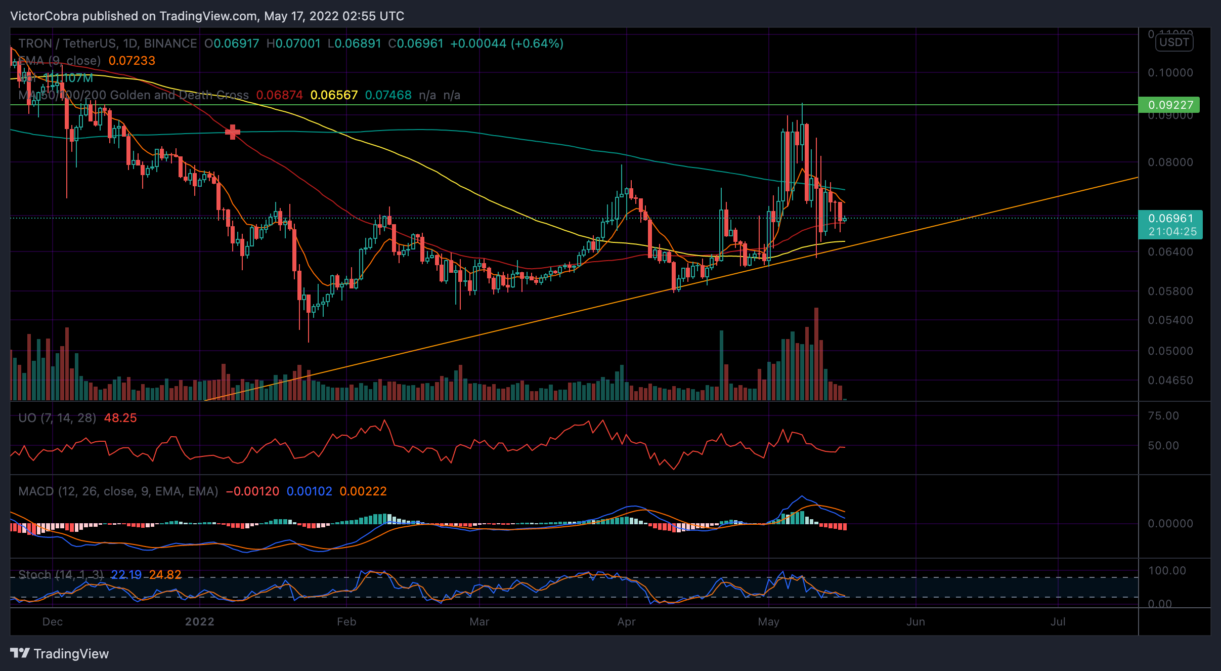Screen dimensions: 1221x671
Task: Click the yellow MA100 value 0.06567
Action: (334, 95)
